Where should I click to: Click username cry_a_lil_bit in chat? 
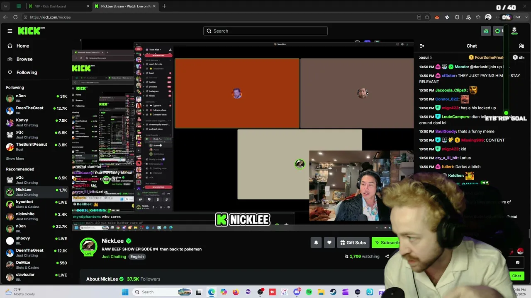pos(446,158)
